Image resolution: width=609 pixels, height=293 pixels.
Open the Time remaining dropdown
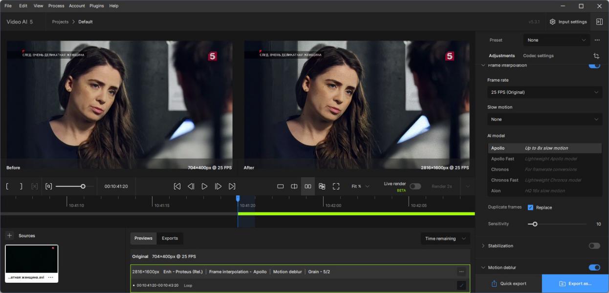point(445,239)
